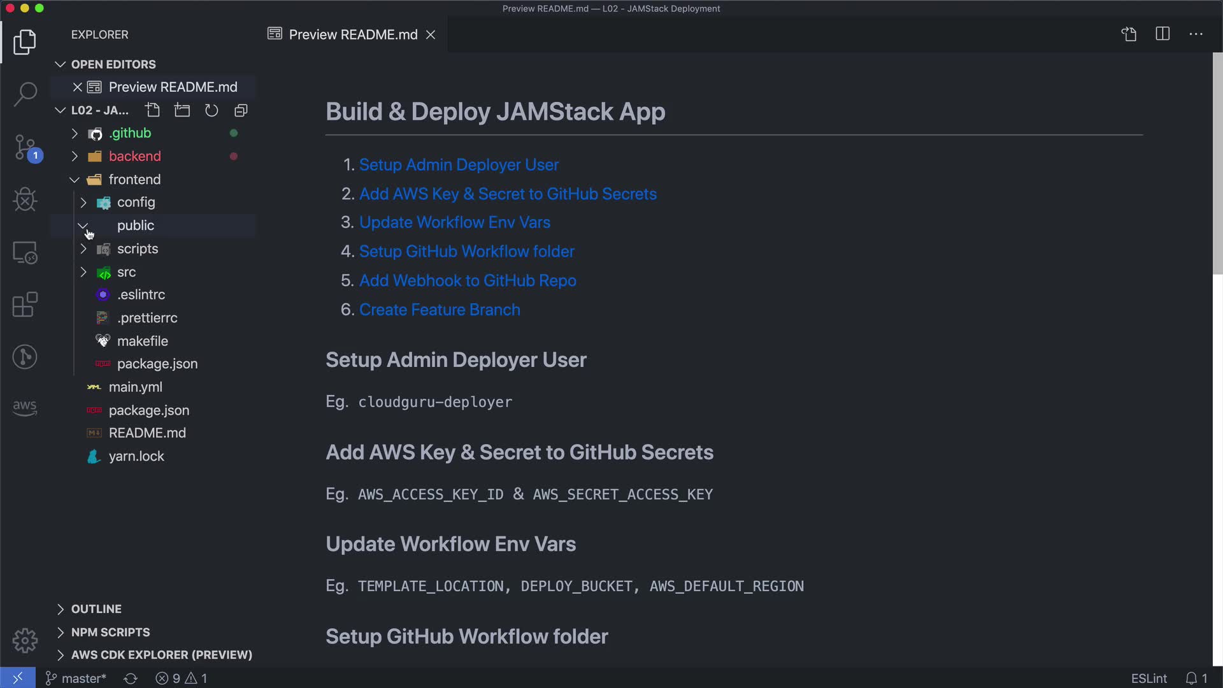Expand the OUTLINE section
This screenshot has height=688, width=1223.
96,609
